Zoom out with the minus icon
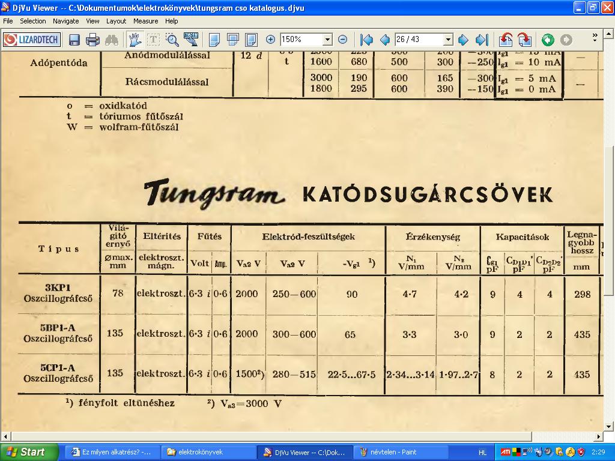 point(342,39)
